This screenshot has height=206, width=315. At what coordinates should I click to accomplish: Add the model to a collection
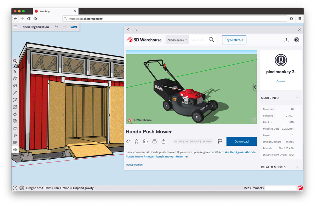pos(154,141)
